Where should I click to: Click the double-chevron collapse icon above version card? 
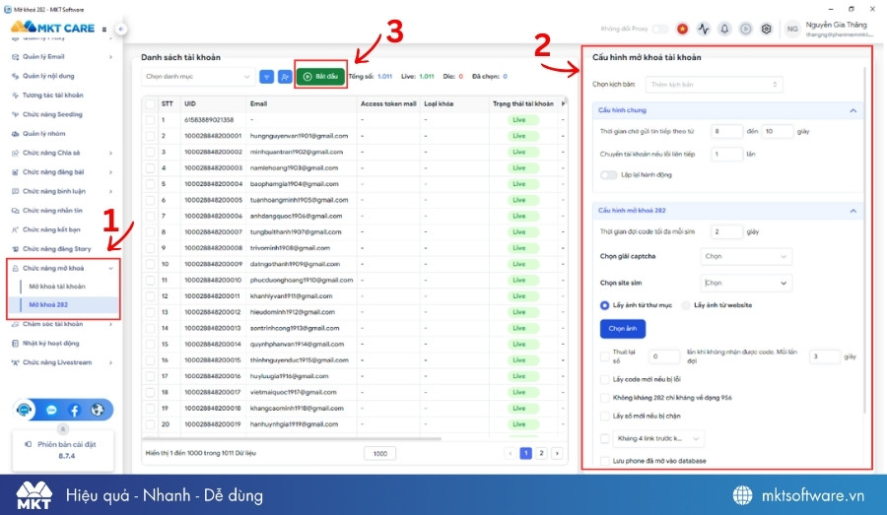(x=63, y=429)
